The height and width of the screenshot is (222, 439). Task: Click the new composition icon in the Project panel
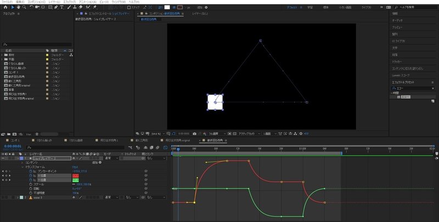click(15, 134)
